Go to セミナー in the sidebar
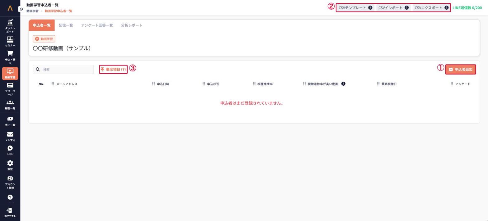The width and height of the screenshot is (488, 221). pyautogui.click(x=10, y=42)
